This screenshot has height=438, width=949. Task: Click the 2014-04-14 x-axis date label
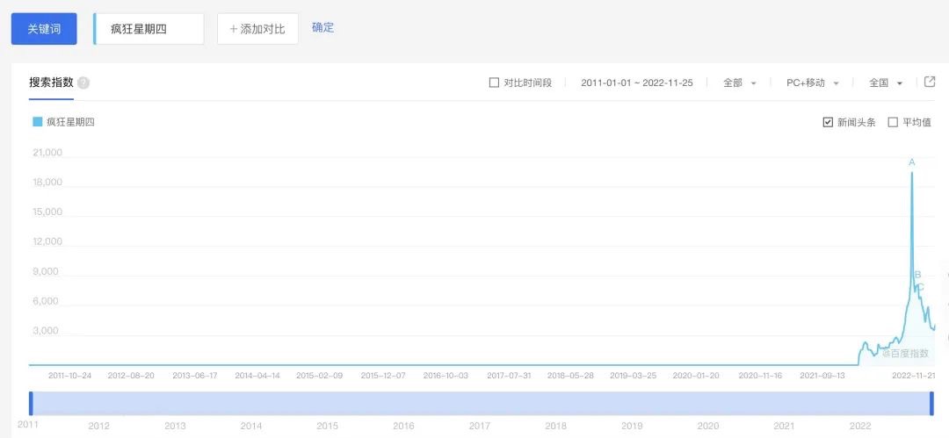click(257, 376)
